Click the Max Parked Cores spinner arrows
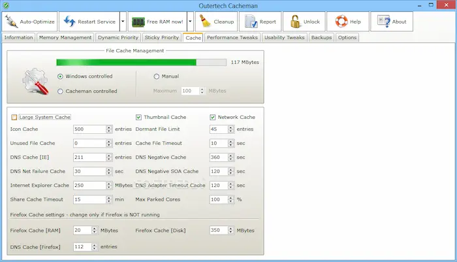Viewport: 457px width, 262px height. pos(231,199)
